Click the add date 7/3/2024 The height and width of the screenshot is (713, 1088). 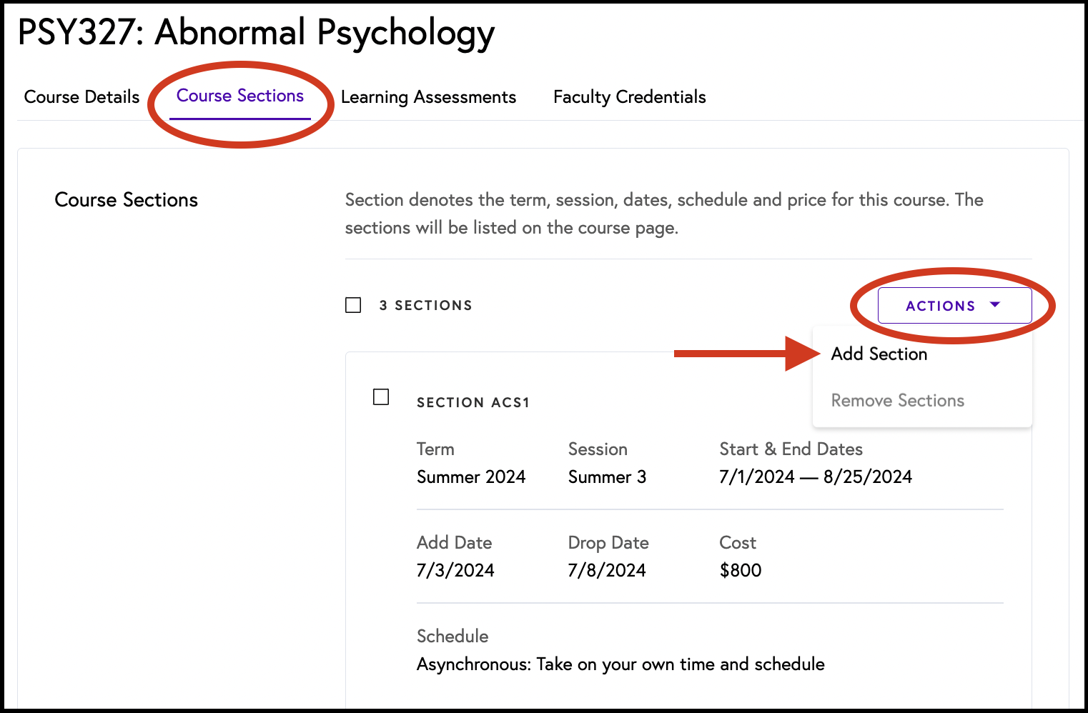455,570
